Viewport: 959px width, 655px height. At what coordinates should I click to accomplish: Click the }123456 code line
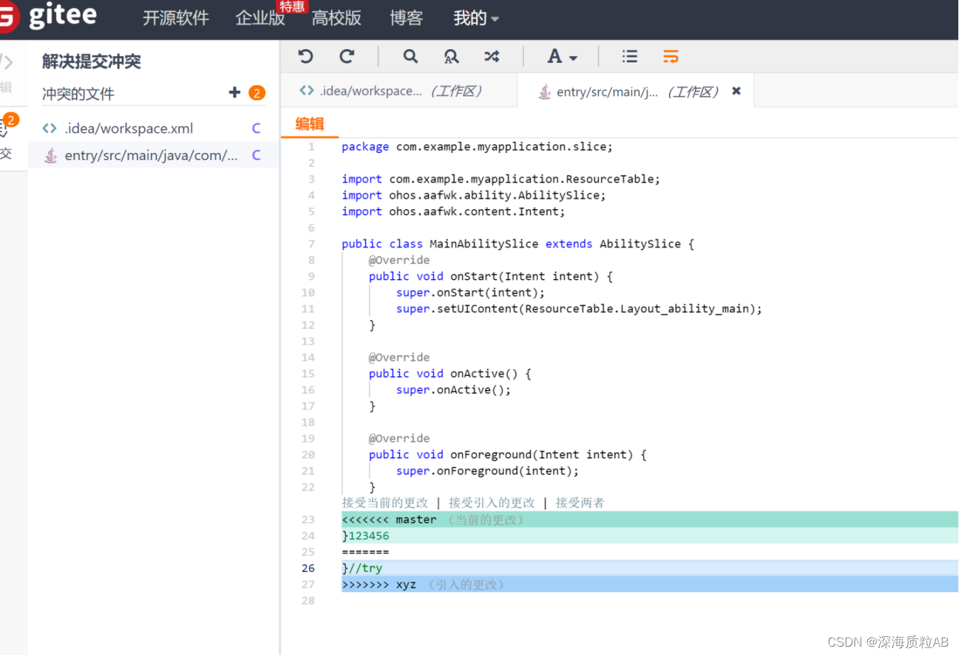point(650,536)
